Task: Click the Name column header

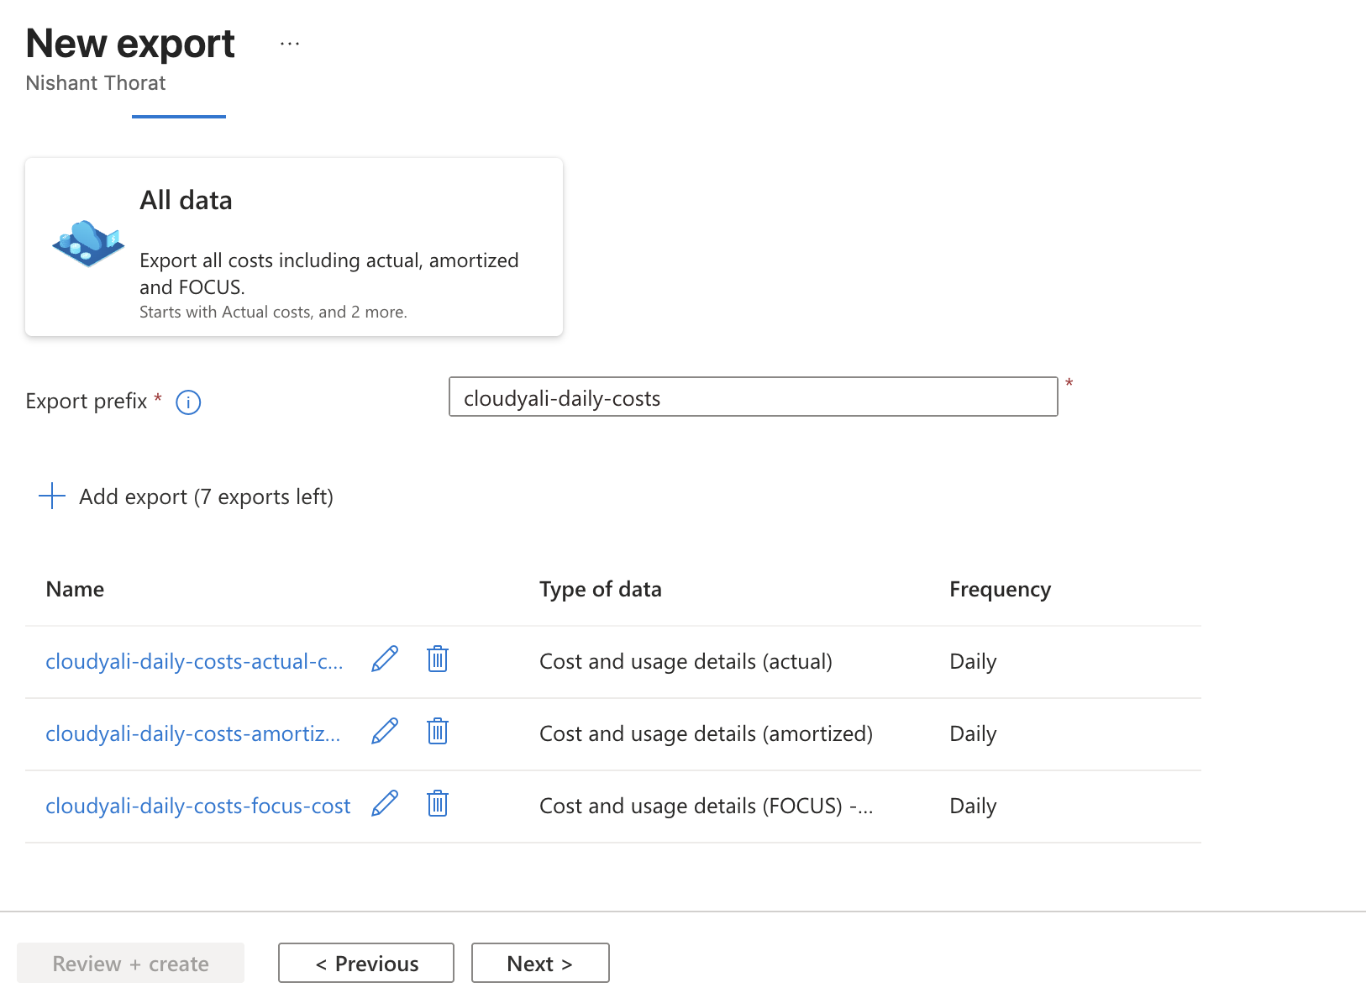Action: tap(75, 589)
